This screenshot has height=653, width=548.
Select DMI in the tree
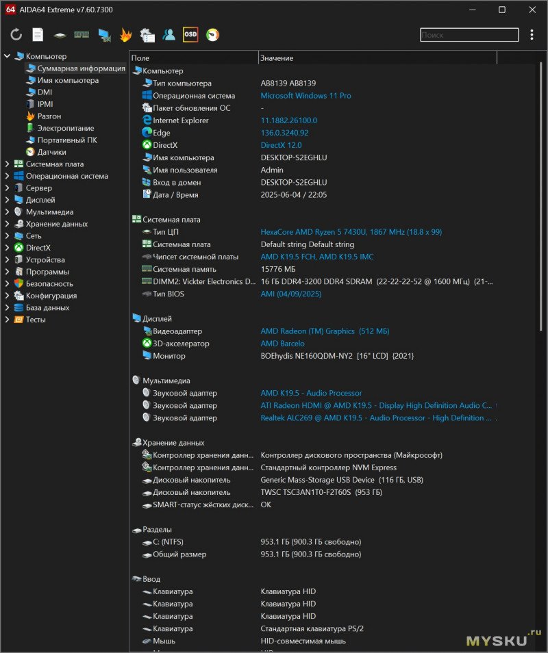pyautogui.click(x=45, y=92)
